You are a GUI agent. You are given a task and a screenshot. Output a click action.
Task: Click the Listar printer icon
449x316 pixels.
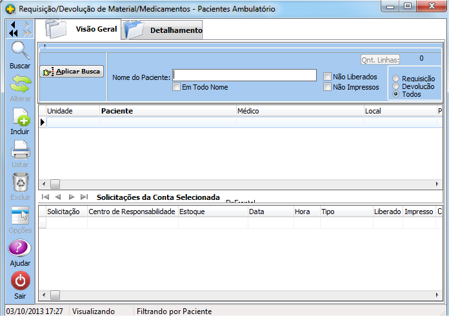[x=19, y=150]
